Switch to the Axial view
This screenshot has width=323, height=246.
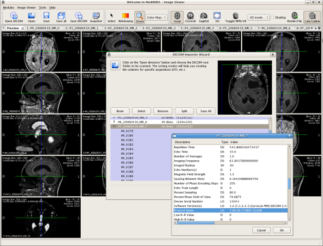pyautogui.click(x=177, y=17)
